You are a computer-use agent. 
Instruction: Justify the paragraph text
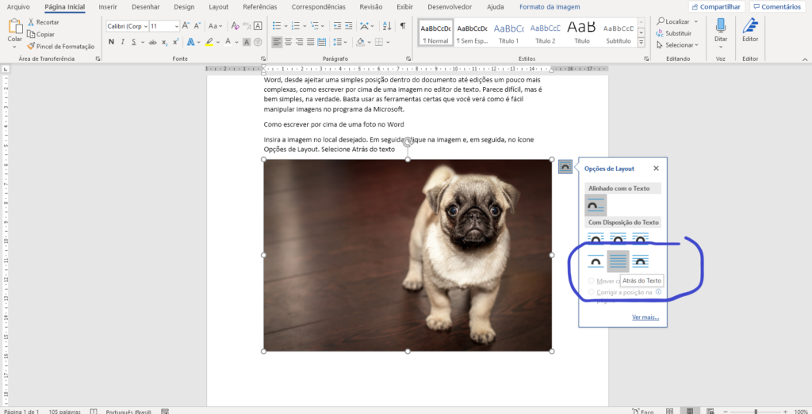pyautogui.click(x=311, y=42)
